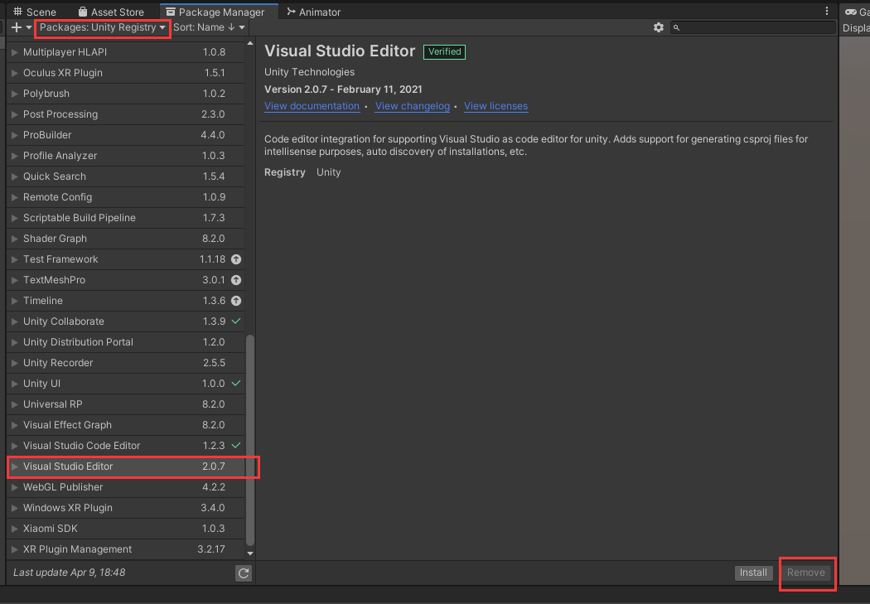The width and height of the screenshot is (870, 604).
Task: Select the Profile Analyzer package
Action: tap(125, 156)
